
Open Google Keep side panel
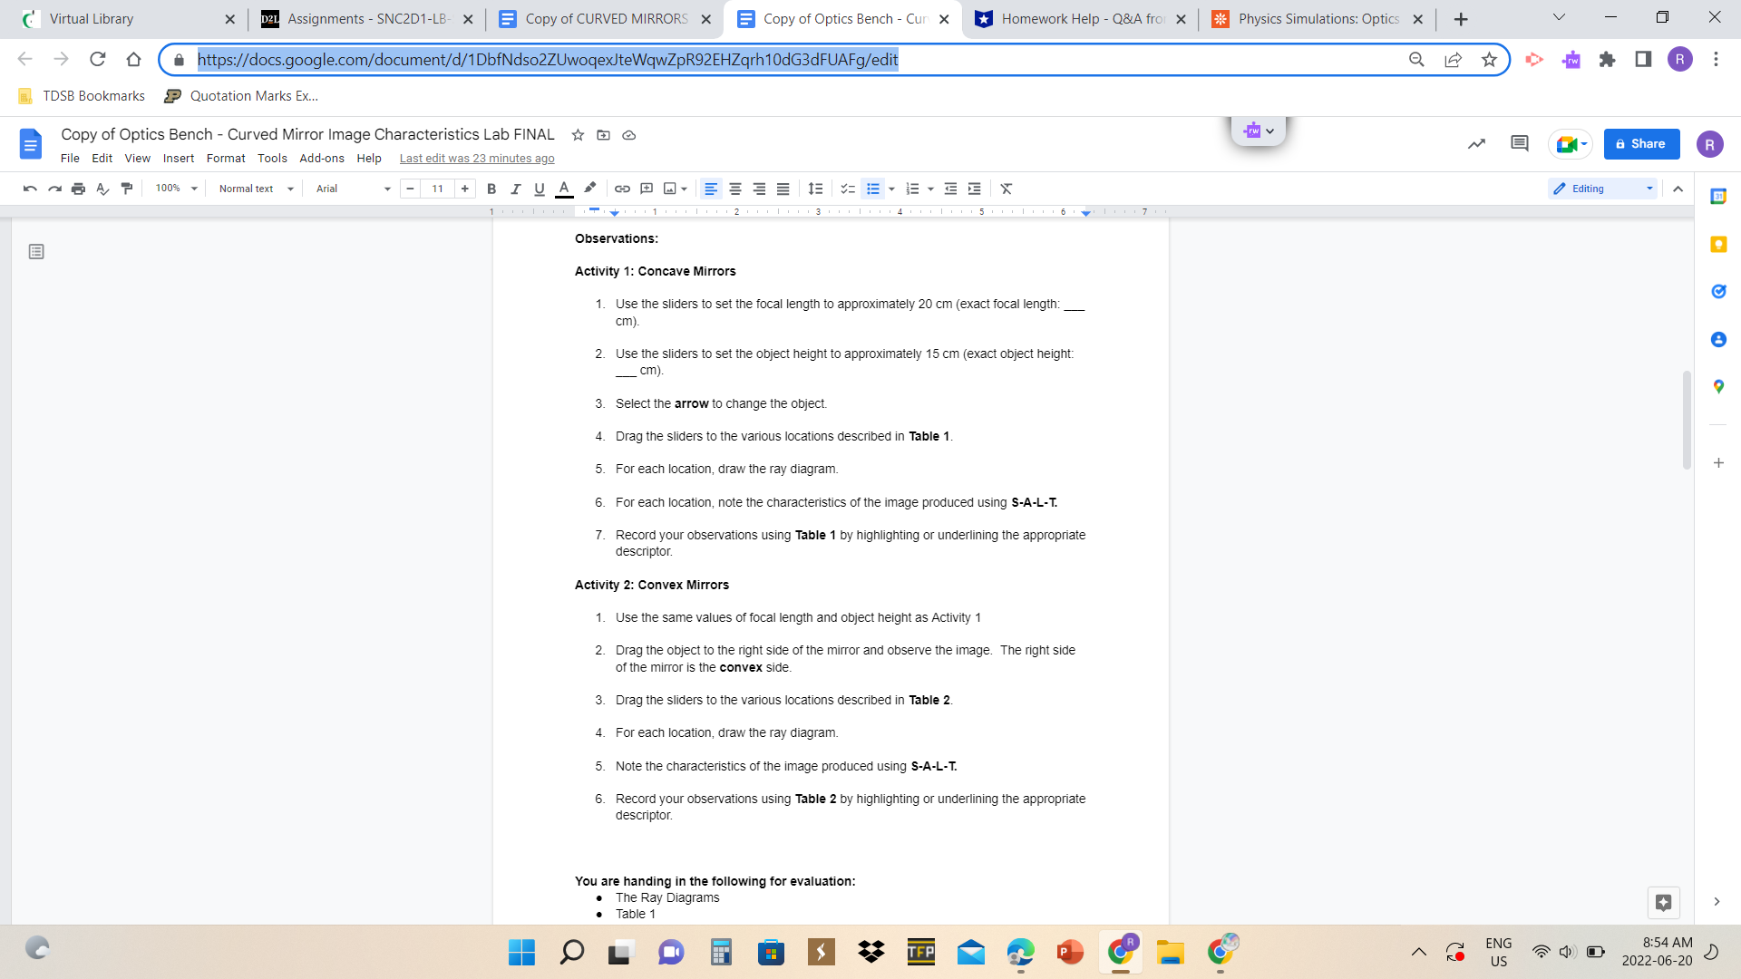click(1718, 244)
